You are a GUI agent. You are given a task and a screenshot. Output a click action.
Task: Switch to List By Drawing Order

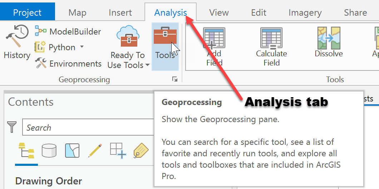click(26, 151)
